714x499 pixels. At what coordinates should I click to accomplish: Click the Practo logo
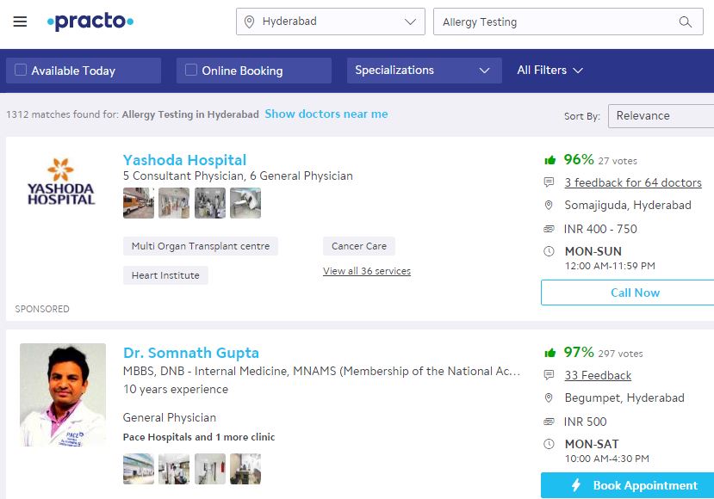click(90, 22)
